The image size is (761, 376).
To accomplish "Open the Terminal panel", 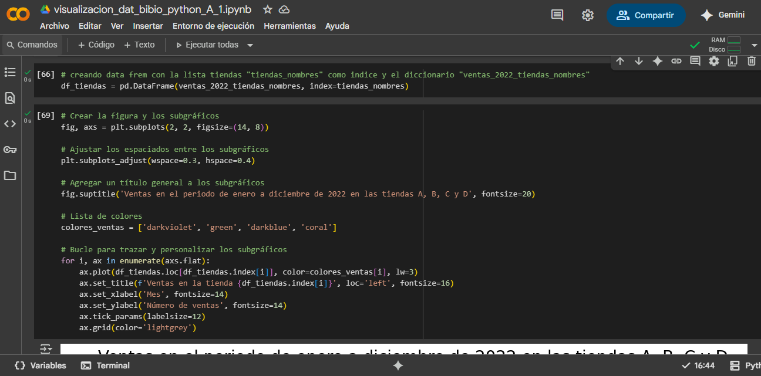I will pyautogui.click(x=105, y=365).
